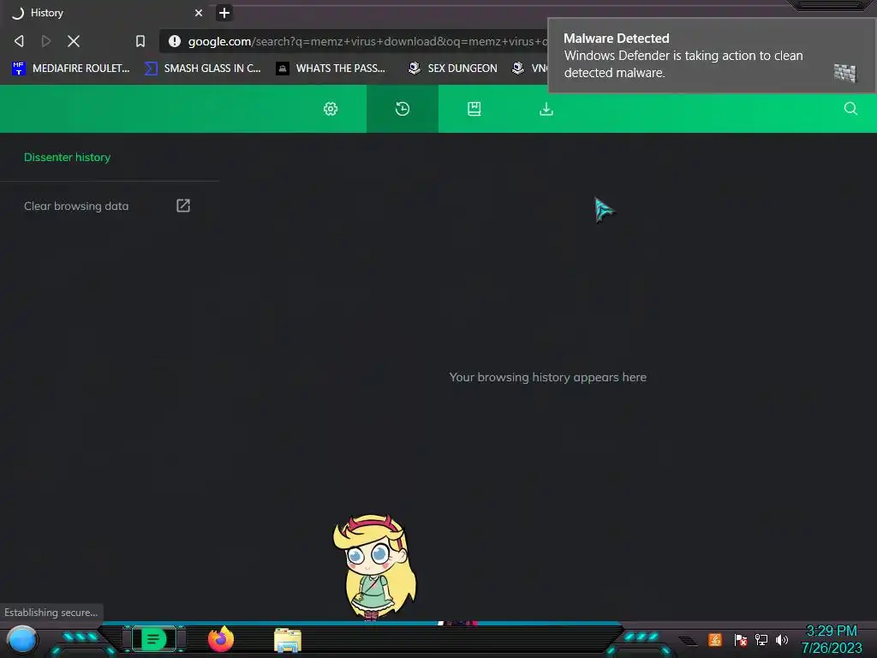Open the Action Center flag icon
The height and width of the screenshot is (658, 877).
(741, 640)
